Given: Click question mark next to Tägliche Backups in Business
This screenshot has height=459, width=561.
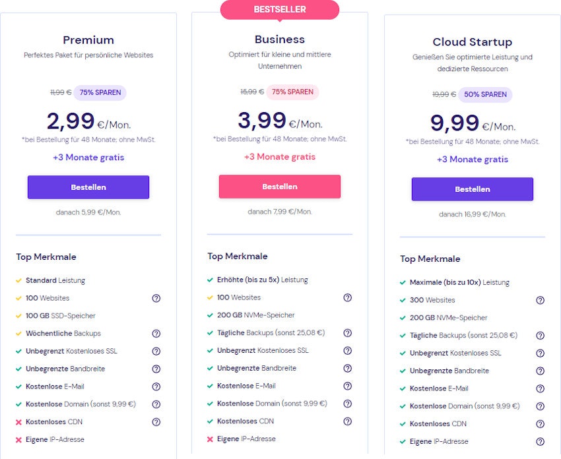Looking at the screenshot, I should 348,333.
